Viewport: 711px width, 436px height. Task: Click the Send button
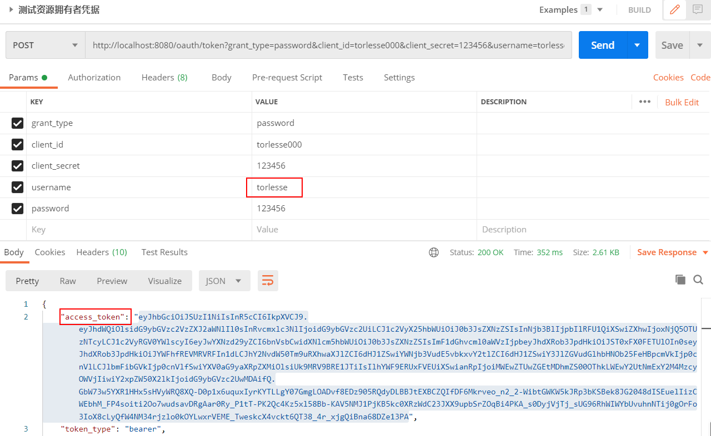pyautogui.click(x=603, y=45)
